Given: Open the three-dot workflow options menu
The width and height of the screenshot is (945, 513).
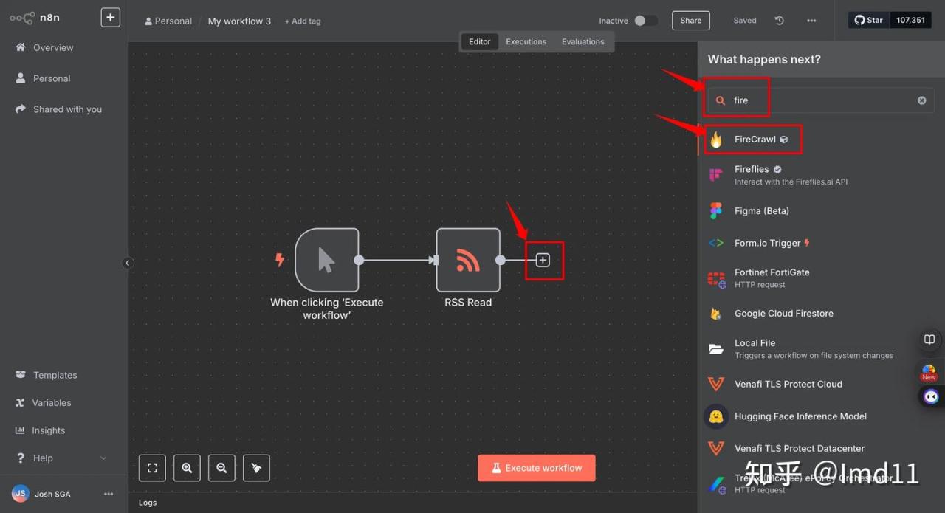Looking at the screenshot, I should (811, 21).
